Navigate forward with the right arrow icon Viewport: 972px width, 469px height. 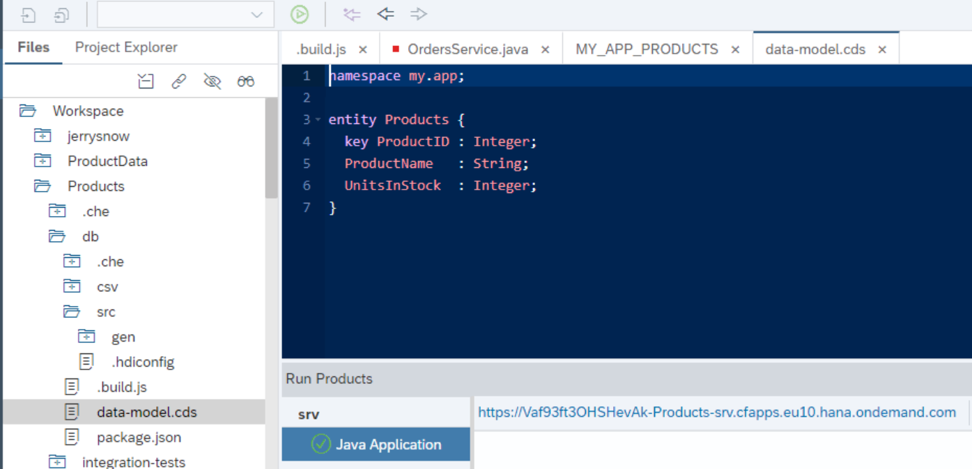click(419, 14)
